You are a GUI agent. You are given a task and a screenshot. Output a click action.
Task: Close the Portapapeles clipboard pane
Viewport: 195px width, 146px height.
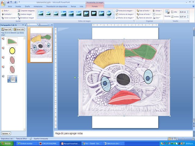pyautogui.click(x=25, y=25)
